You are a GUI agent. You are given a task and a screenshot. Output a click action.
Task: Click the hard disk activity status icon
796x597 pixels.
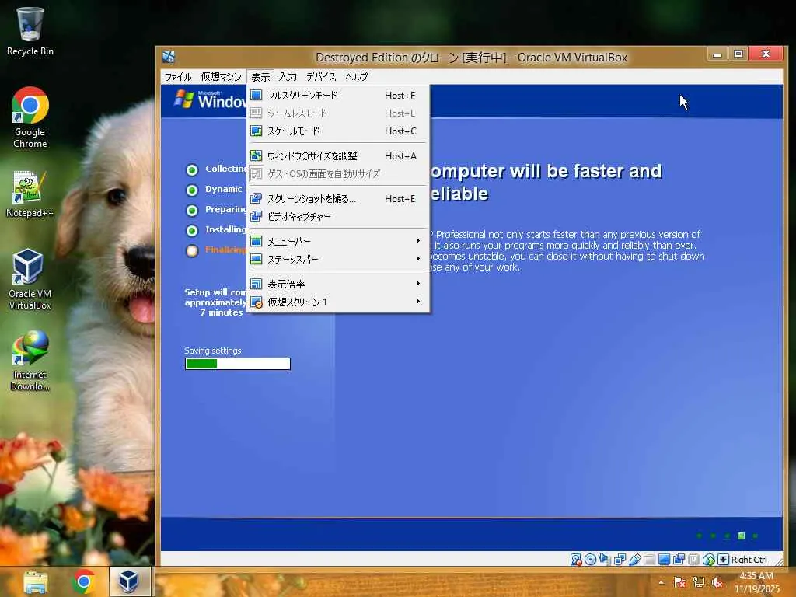576,560
